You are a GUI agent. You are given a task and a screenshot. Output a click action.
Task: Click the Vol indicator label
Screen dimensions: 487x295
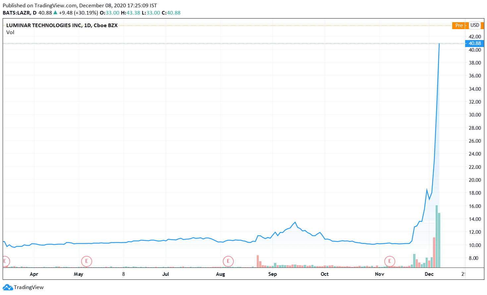tap(10, 32)
